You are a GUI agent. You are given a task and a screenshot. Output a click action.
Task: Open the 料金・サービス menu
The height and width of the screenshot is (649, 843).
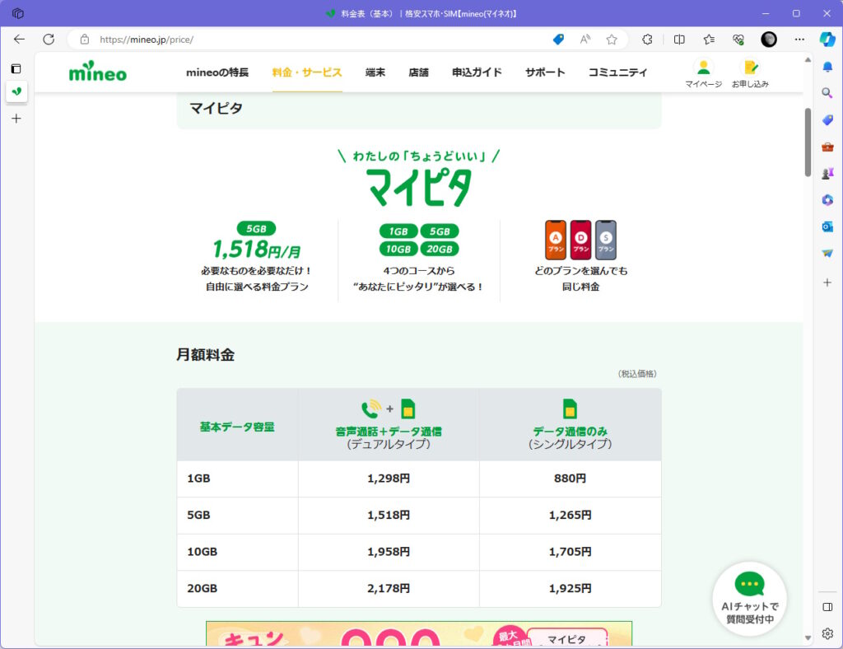[307, 72]
